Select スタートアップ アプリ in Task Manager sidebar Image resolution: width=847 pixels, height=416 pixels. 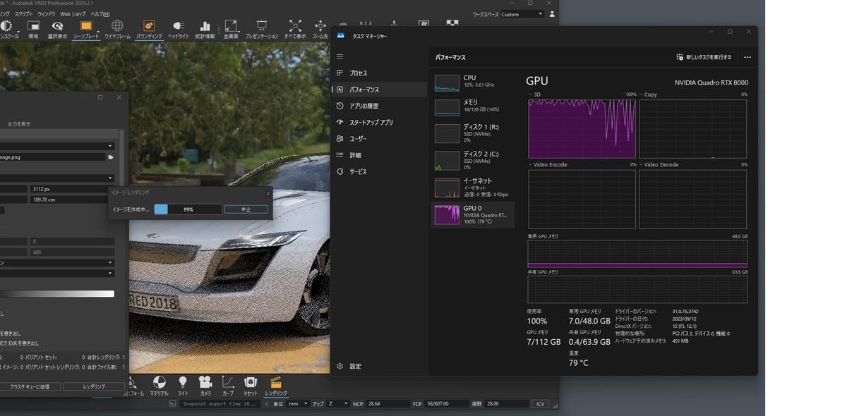coord(371,122)
